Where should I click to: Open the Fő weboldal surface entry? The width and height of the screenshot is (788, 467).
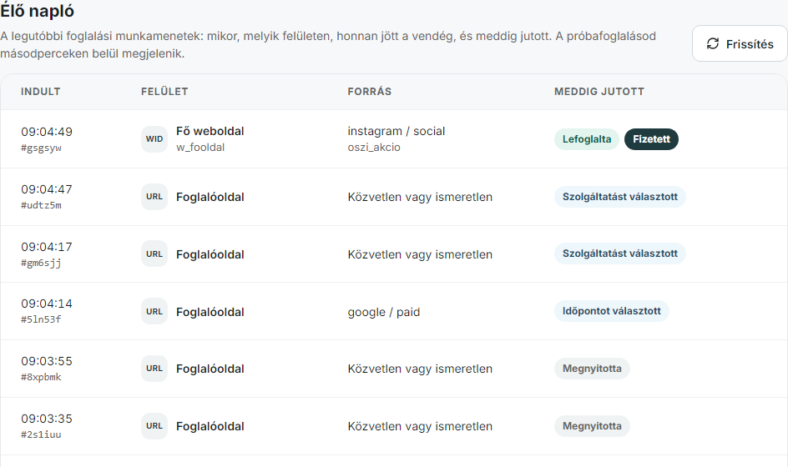click(210, 131)
